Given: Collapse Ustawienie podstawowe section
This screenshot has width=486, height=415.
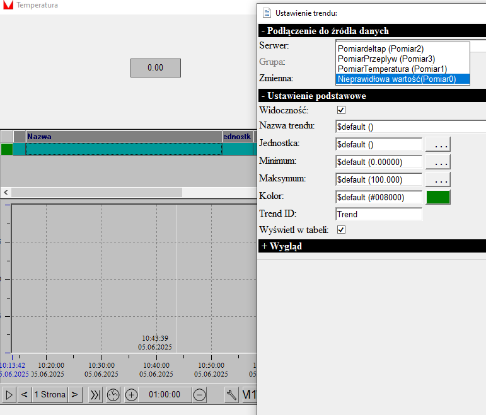Looking at the screenshot, I should click(372, 95).
